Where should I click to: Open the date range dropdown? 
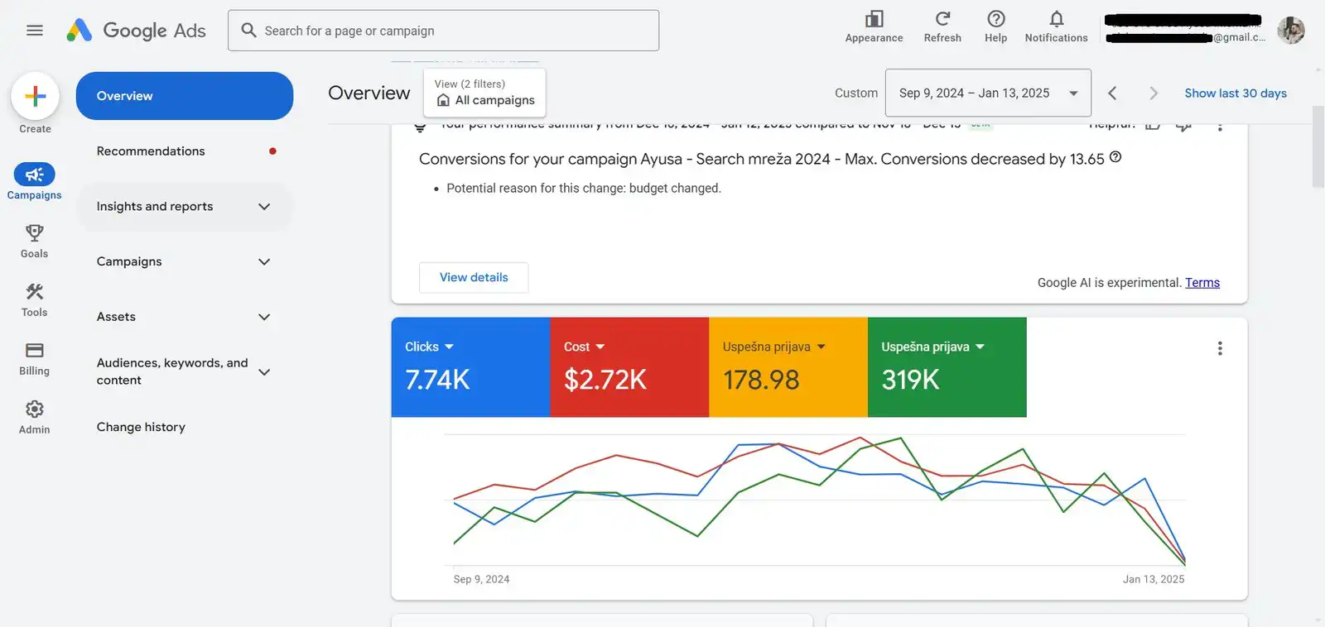988,93
